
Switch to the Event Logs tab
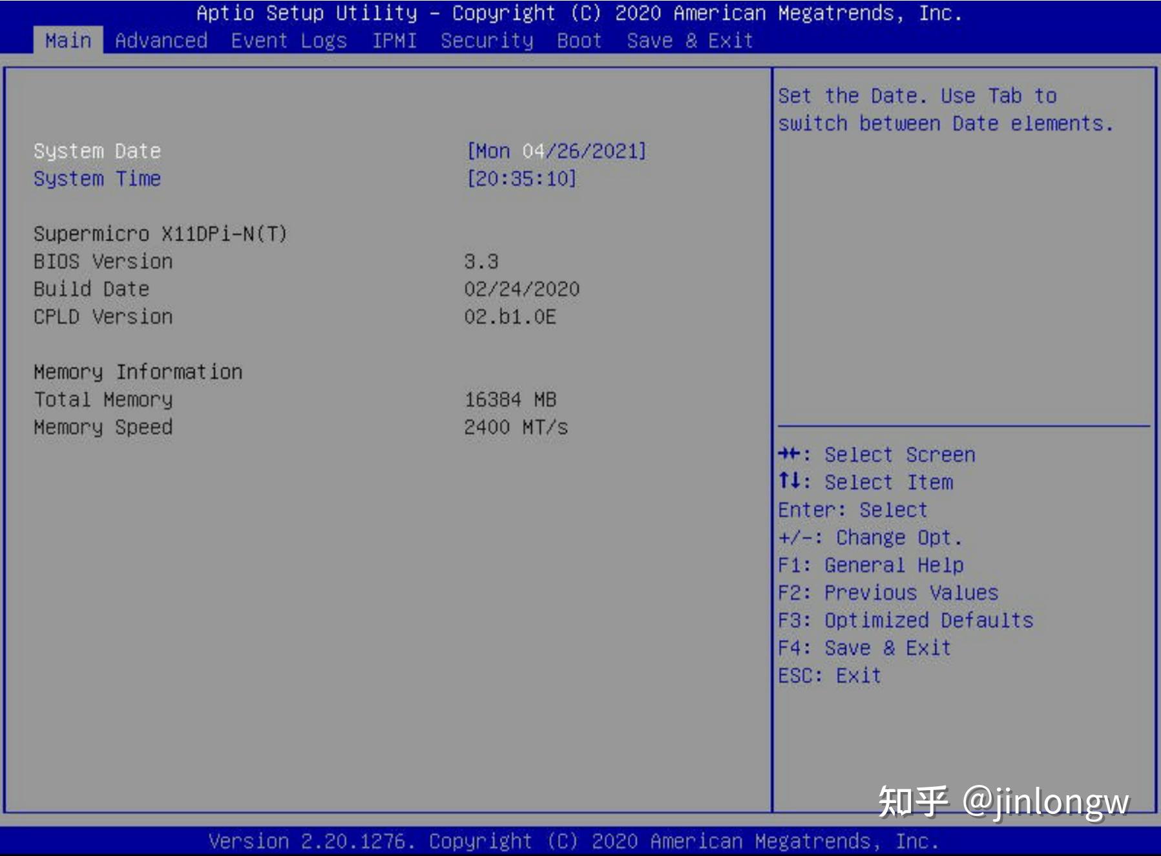click(289, 41)
